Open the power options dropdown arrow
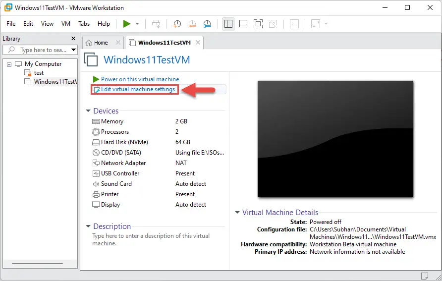 (137, 24)
